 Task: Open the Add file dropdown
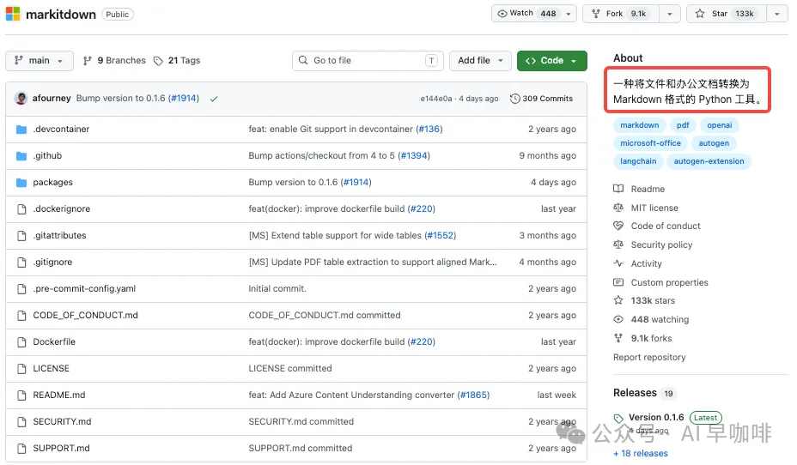coord(480,60)
